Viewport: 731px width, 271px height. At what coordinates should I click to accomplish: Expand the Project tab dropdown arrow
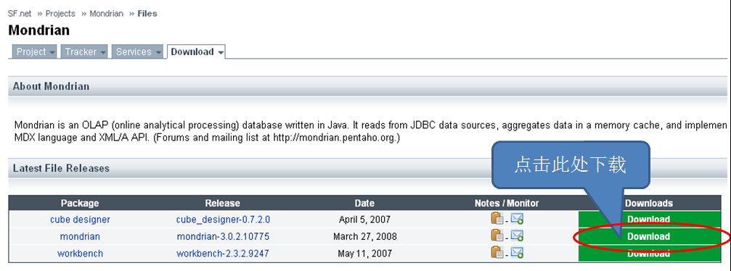(x=52, y=52)
